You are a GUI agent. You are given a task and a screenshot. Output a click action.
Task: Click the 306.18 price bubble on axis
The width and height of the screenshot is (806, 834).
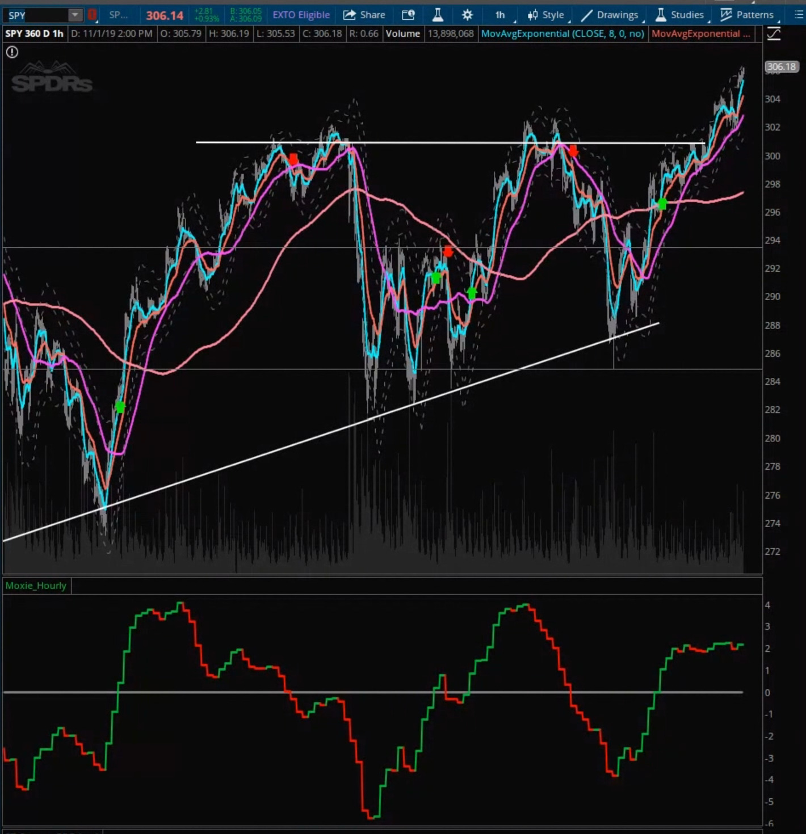(781, 67)
